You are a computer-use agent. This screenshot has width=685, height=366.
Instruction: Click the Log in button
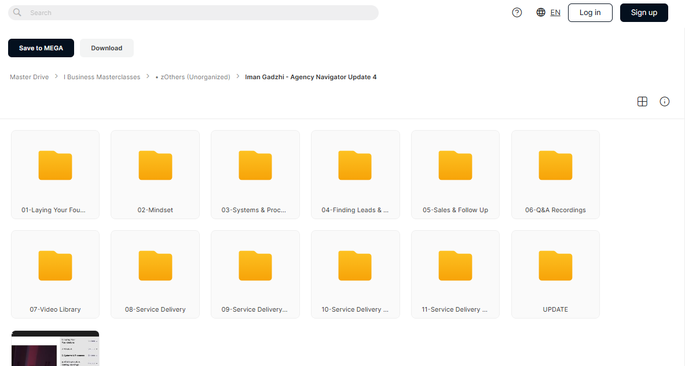click(590, 13)
